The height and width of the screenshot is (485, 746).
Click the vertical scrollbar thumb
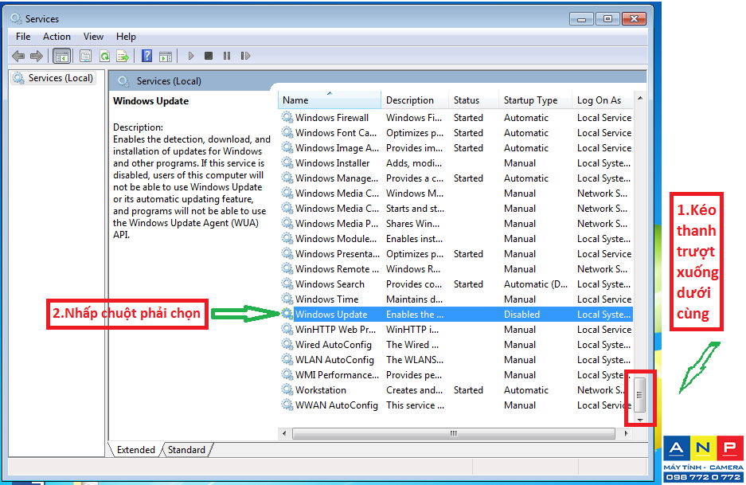coord(640,394)
